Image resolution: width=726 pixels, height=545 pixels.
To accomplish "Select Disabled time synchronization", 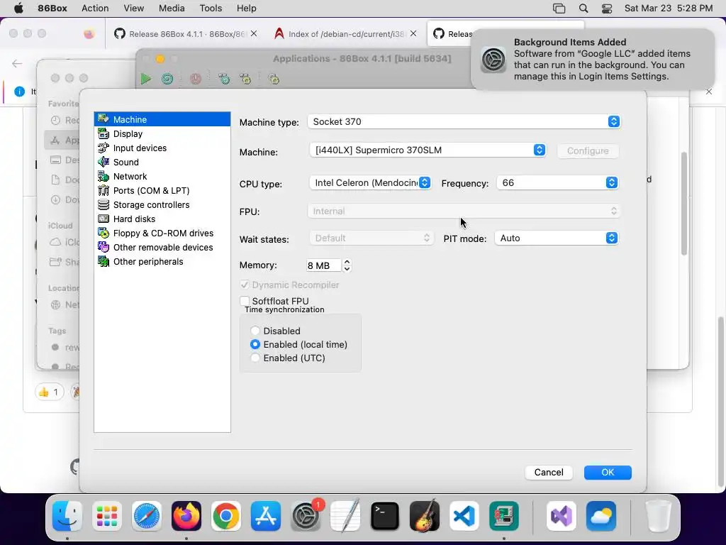I will (x=255, y=331).
